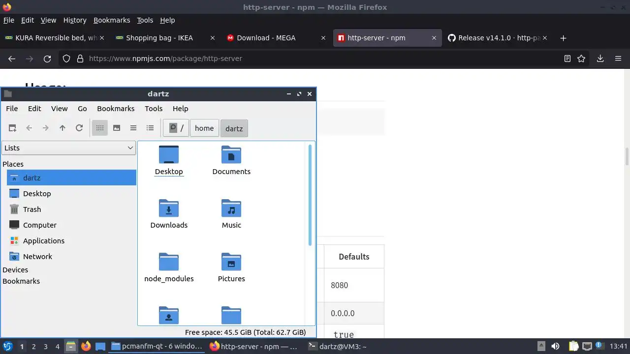630x354 pixels.
Task: Select the Documents folder icon
Action: pos(231,161)
